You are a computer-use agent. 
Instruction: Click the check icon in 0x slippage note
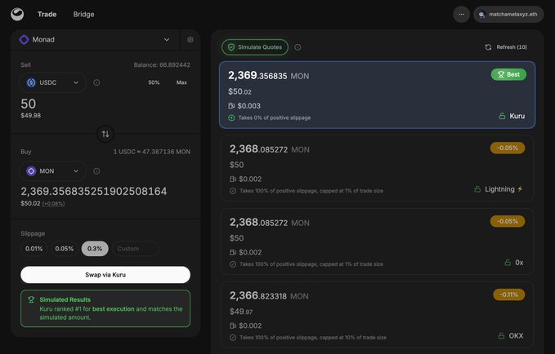pyautogui.click(x=233, y=264)
